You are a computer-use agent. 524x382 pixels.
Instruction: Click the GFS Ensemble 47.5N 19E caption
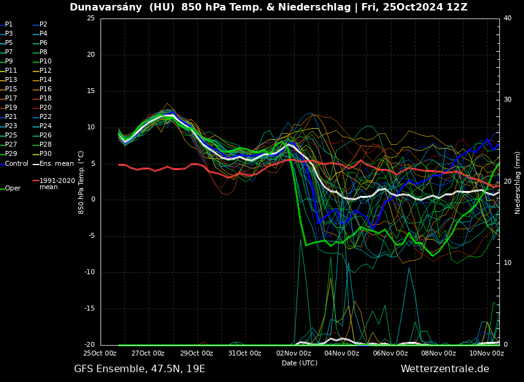139,369
